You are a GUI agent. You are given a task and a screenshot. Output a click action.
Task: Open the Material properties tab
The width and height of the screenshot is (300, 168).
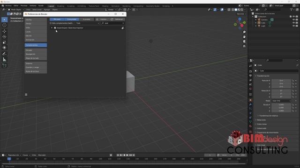point(250,126)
